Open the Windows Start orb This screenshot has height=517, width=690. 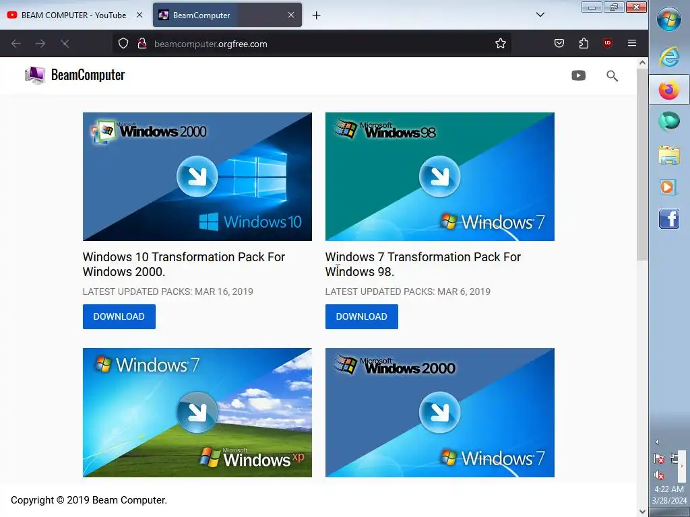[669, 19]
